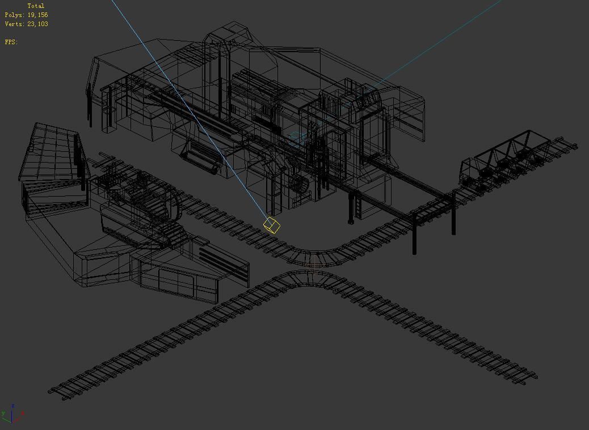
Task: Click the XYZ axis tripod indicator
Action: pyautogui.click(x=13, y=414)
